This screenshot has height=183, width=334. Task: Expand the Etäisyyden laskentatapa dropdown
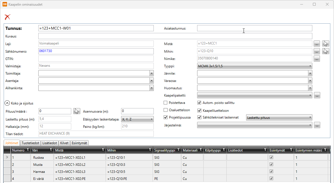(x=137, y=119)
